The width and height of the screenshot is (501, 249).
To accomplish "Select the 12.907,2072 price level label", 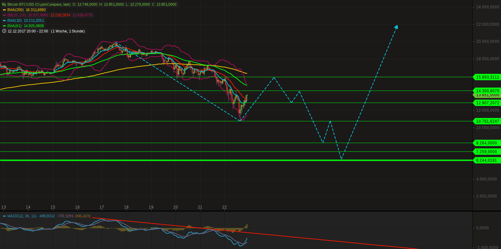I will tap(487, 103).
